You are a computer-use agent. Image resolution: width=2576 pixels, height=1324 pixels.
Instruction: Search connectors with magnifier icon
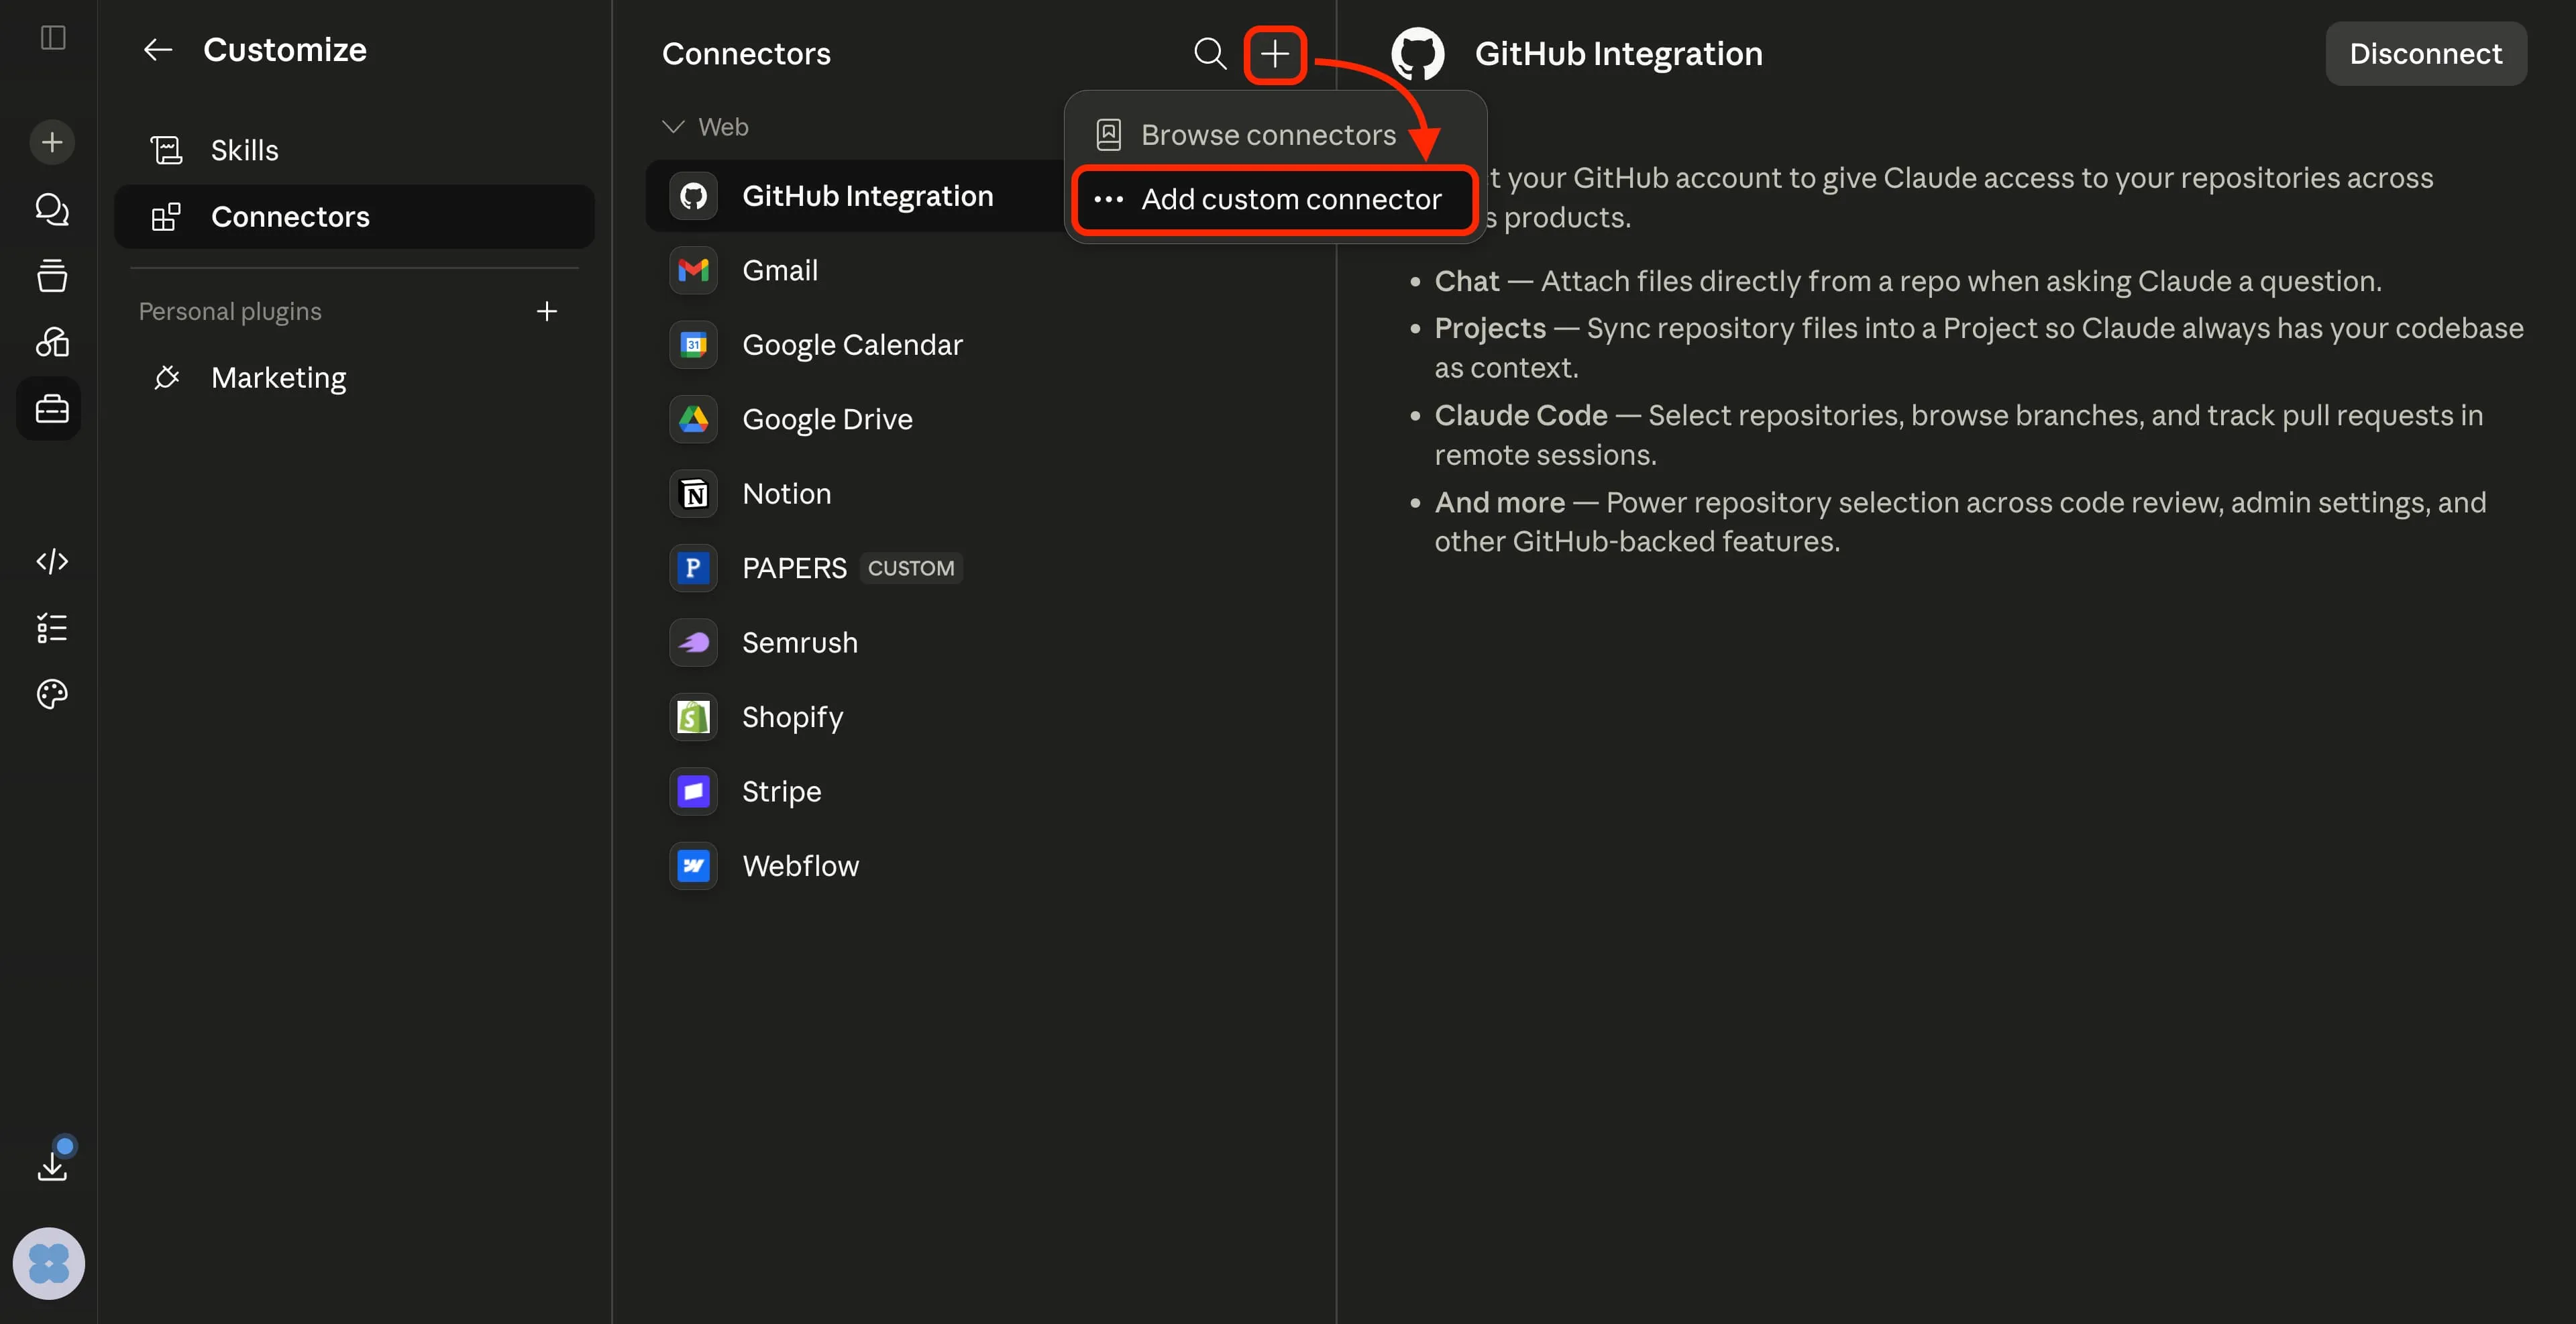pos(1210,53)
